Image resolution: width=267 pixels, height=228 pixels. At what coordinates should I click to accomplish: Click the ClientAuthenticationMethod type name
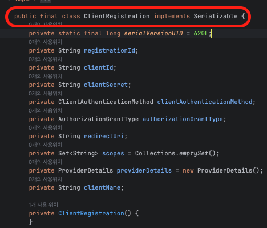click(x=106, y=102)
